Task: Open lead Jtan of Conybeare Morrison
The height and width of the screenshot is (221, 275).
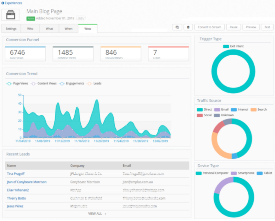Action: (27, 182)
